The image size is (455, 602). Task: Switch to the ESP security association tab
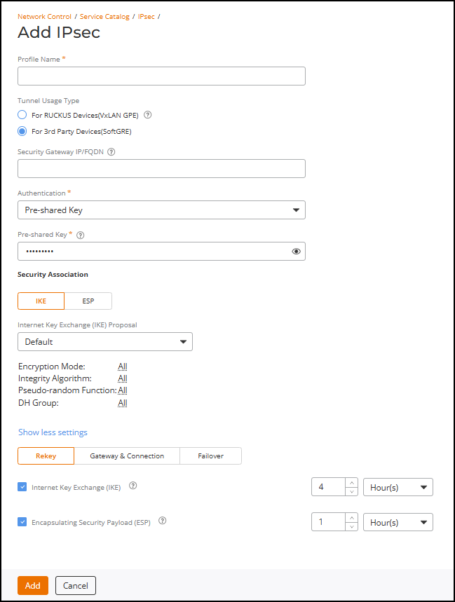click(x=88, y=301)
